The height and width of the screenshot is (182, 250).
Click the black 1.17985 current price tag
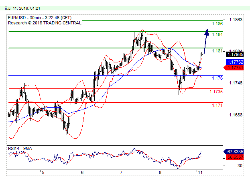pyautogui.click(x=235, y=54)
